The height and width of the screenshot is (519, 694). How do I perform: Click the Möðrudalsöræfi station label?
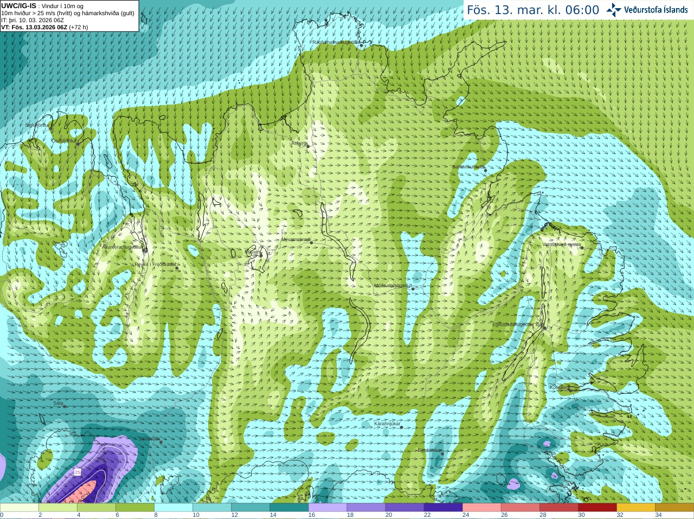coord(393,286)
